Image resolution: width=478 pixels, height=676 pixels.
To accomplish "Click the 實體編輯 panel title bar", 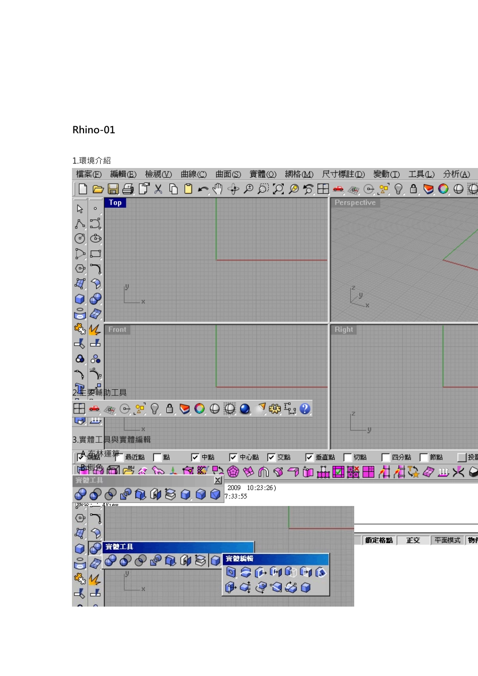I will [x=276, y=559].
